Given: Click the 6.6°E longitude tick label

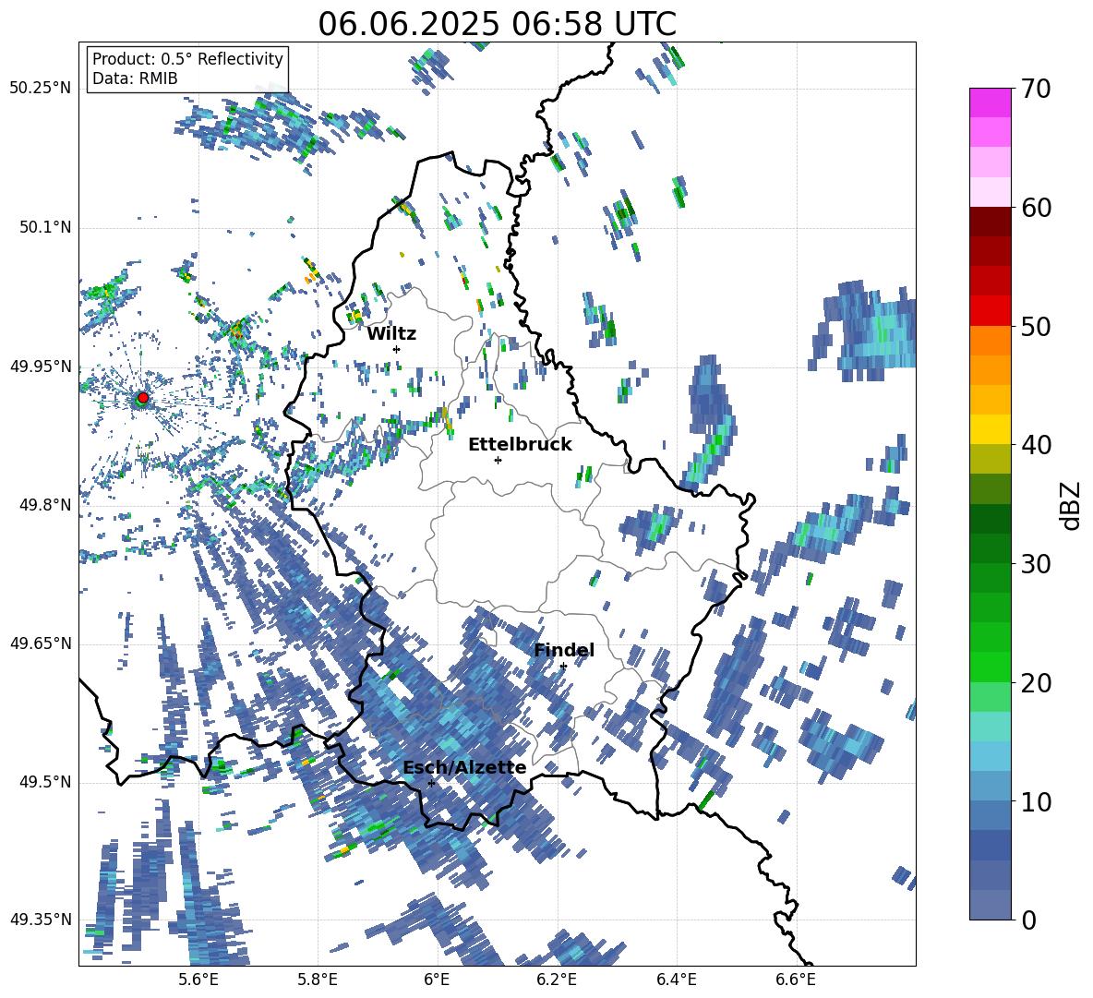Looking at the screenshot, I should pos(796,980).
